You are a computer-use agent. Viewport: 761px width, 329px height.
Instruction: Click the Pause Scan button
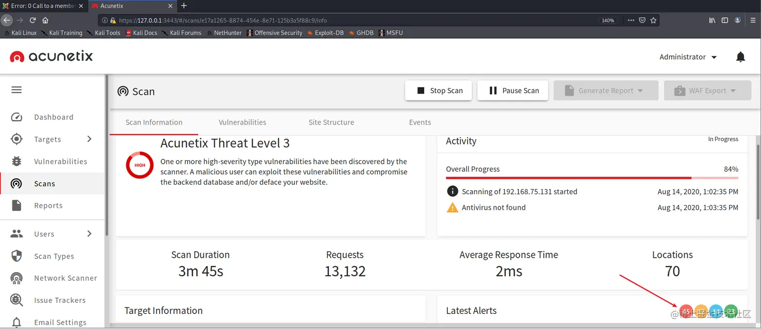(x=513, y=90)
